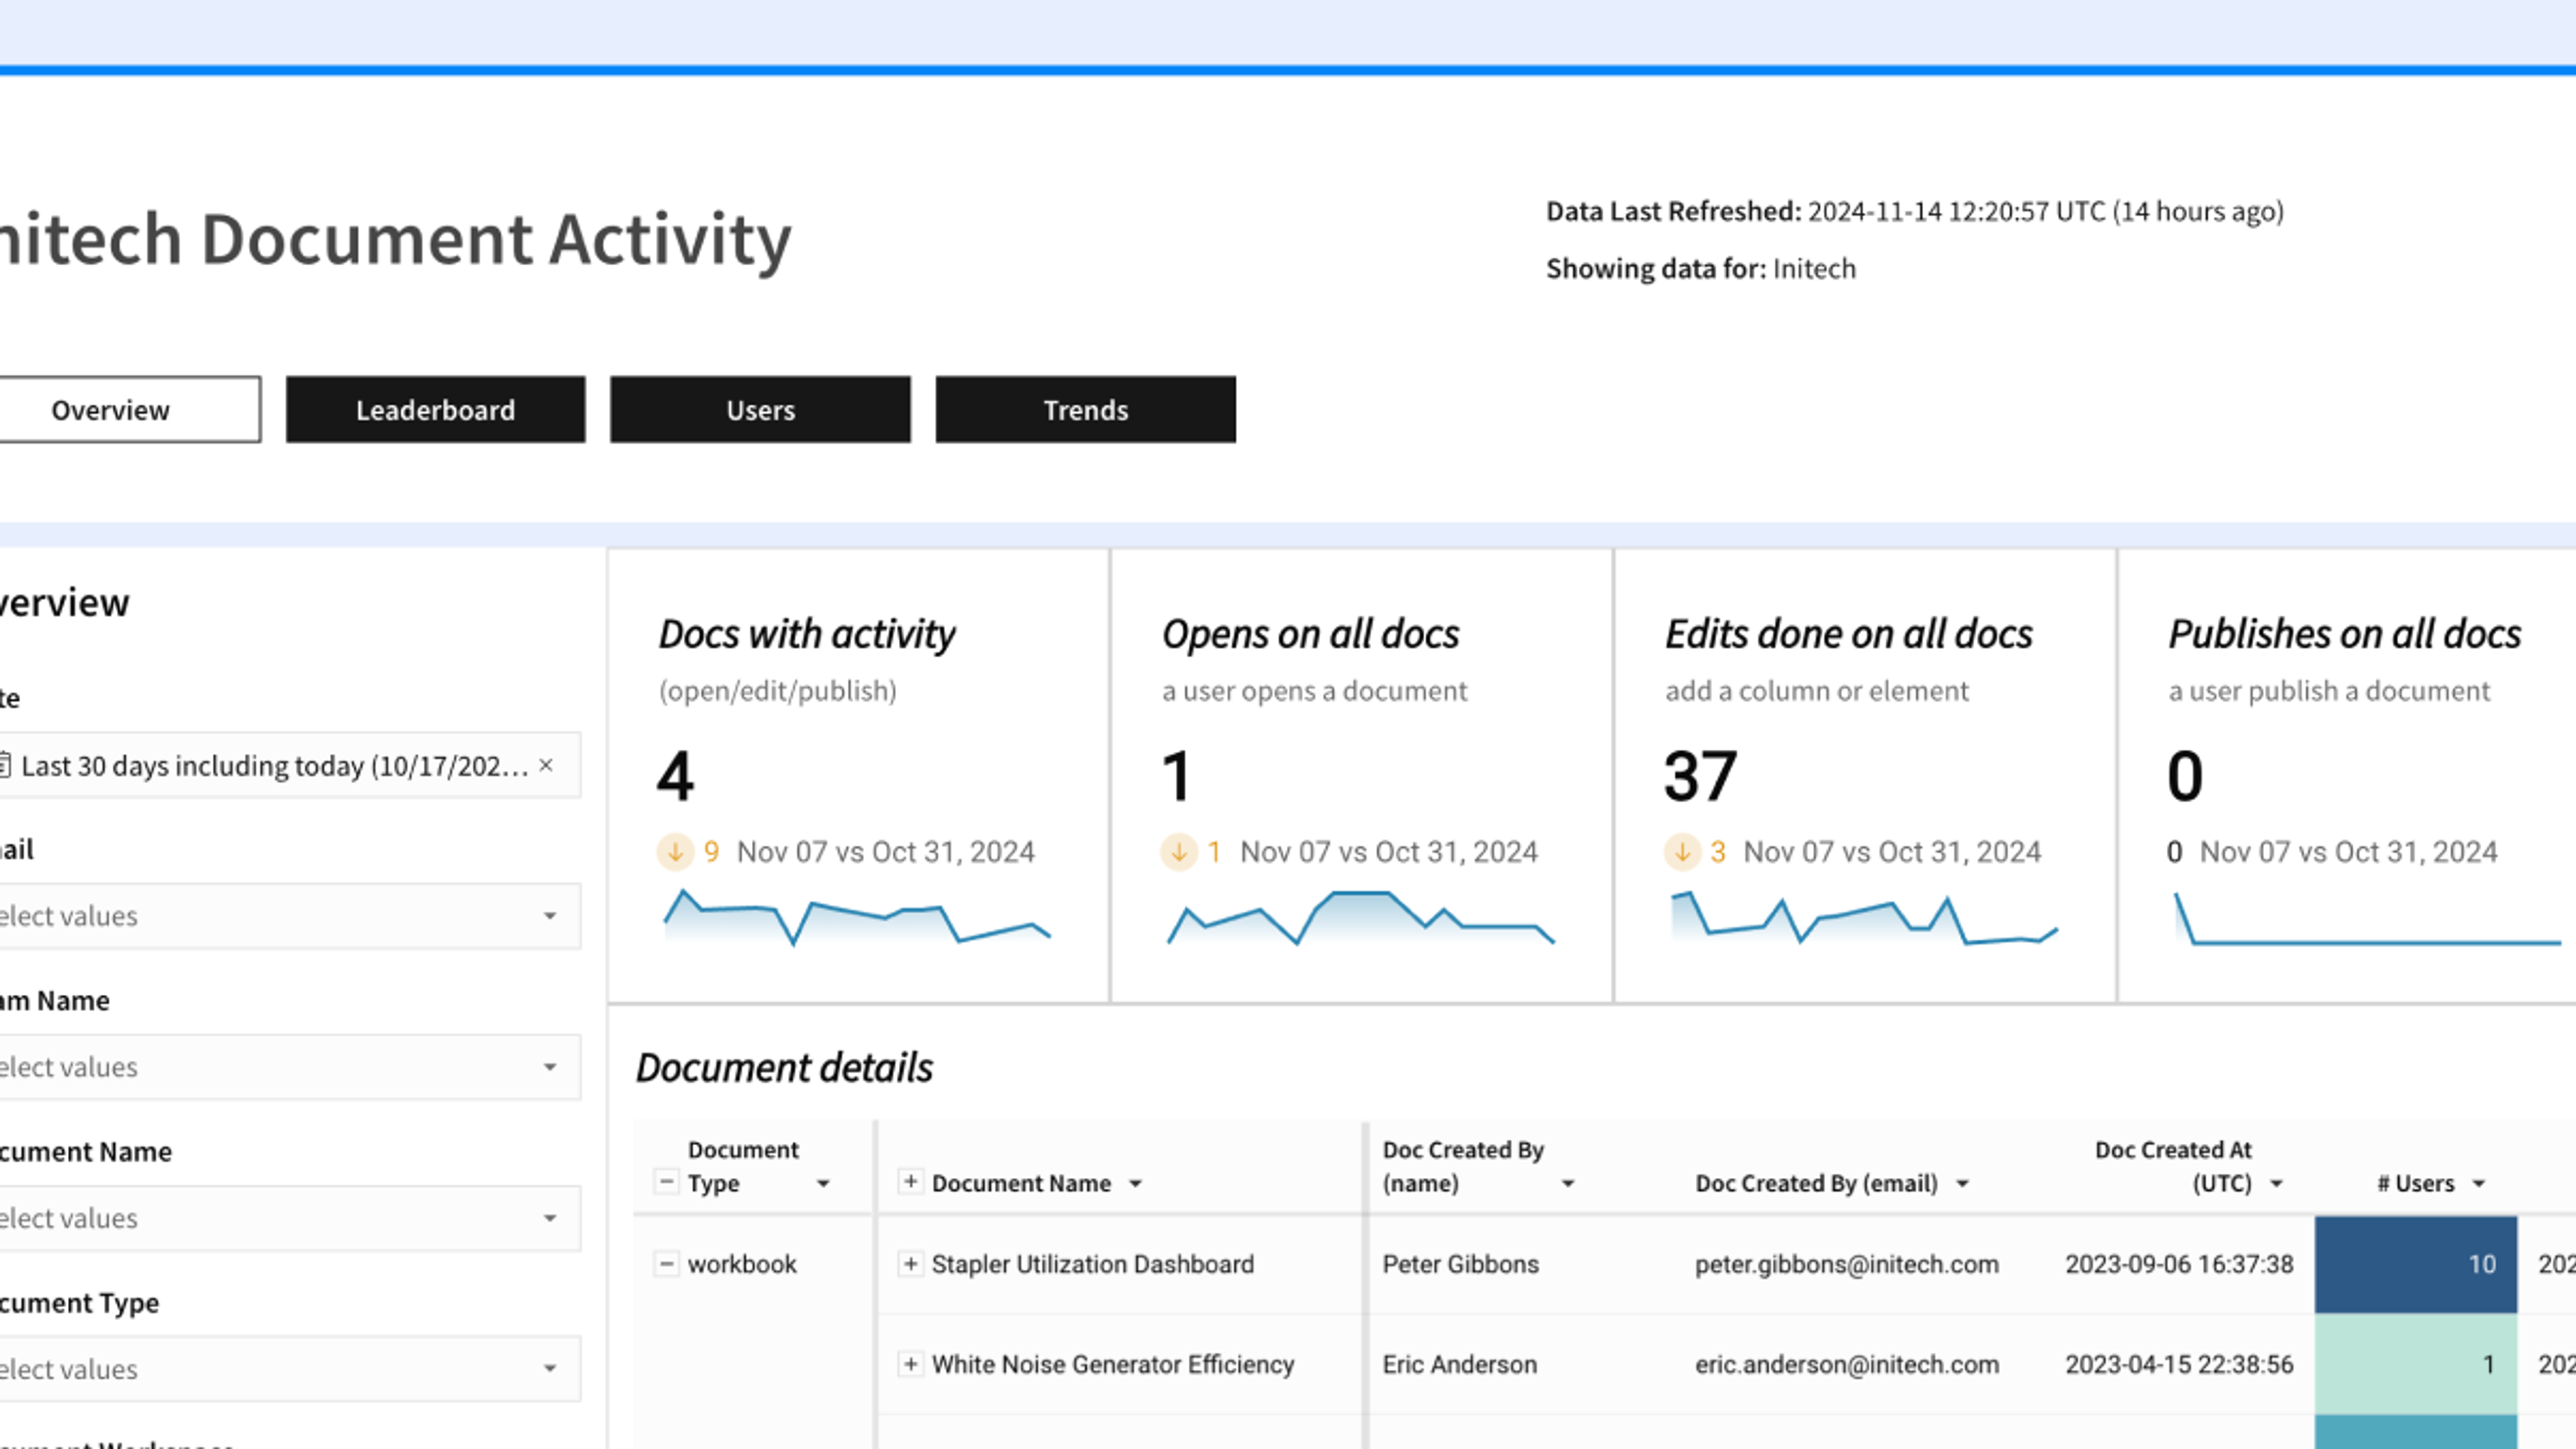2576x1449 pixels.
Task: Click the 2023-09-06 16:37:38 created date cell
Action: point(2179,1264)
